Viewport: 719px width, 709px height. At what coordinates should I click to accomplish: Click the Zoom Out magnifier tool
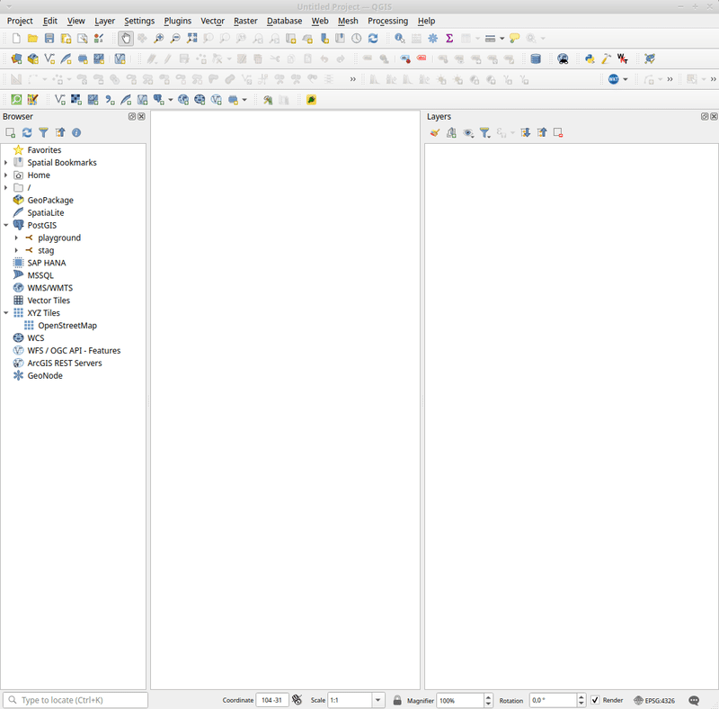(175, 39)
